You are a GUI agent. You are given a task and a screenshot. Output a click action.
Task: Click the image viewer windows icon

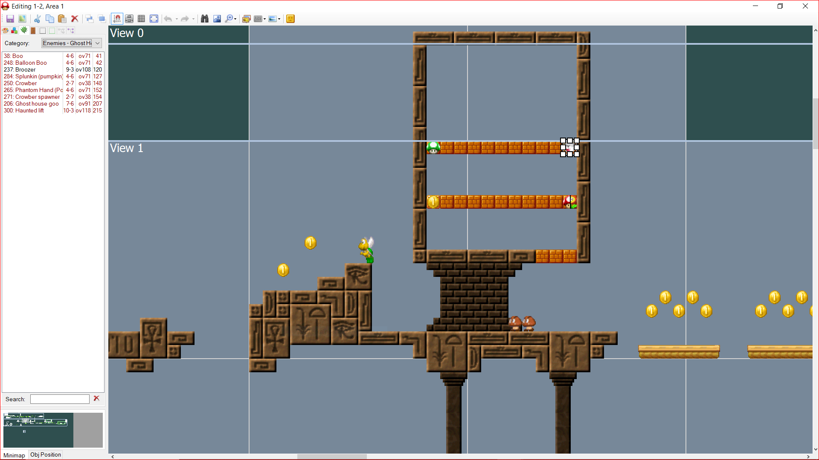point(246,19)
